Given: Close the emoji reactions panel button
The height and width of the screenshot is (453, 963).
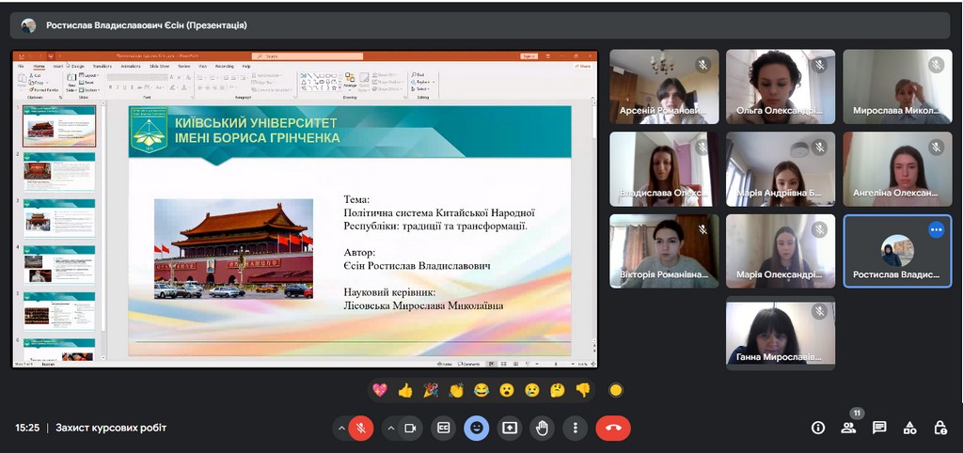Looking at the screenshot, I should [x=477, y=428].
